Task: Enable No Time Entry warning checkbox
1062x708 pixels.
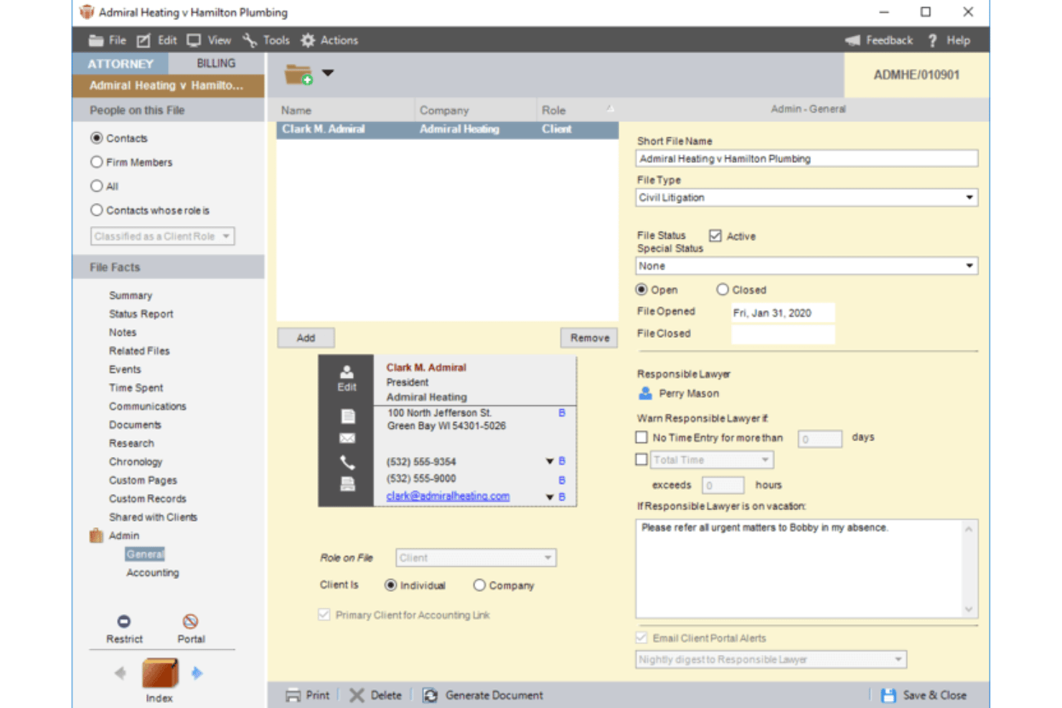Action: click(642, 437)
